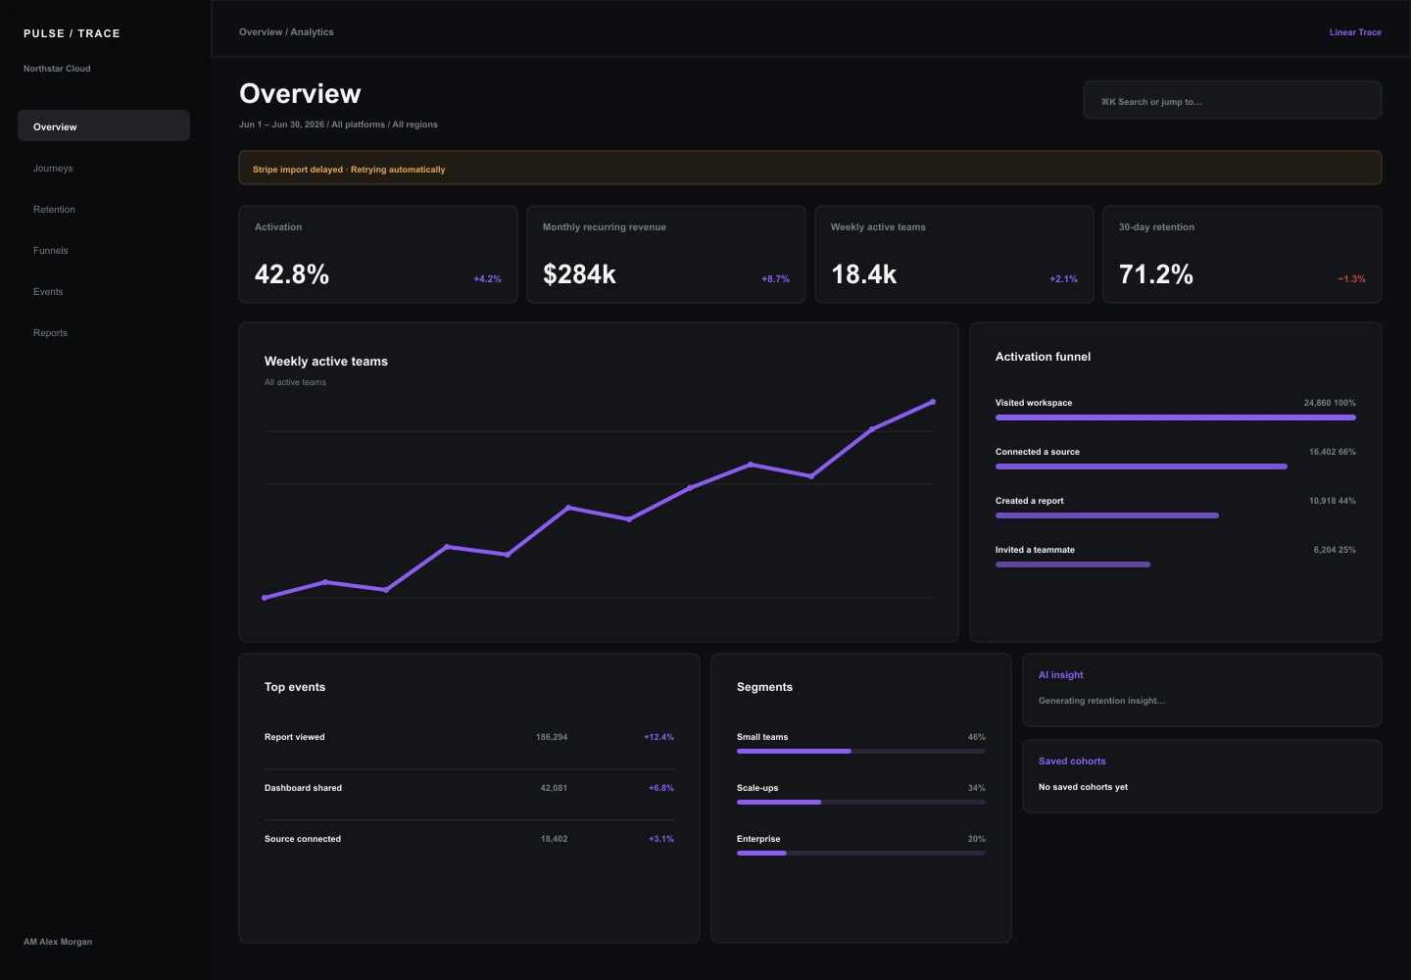
Task: Click the PULSE / TRACE logo
Action: click(72, 33)
